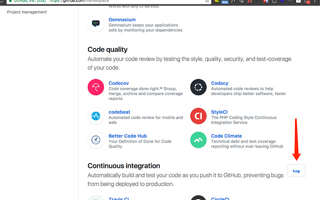Screen dimensions: 320x200
Task: Follow the Gemnasium title link
Action: pos(122,19)
